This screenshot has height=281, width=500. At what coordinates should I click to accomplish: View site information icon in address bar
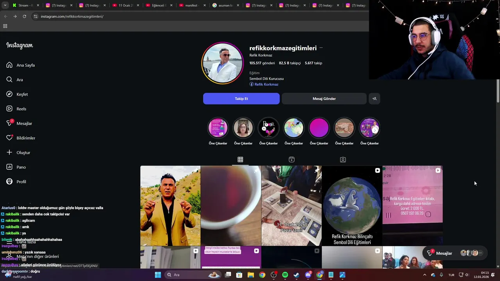[x=36, y=16]
